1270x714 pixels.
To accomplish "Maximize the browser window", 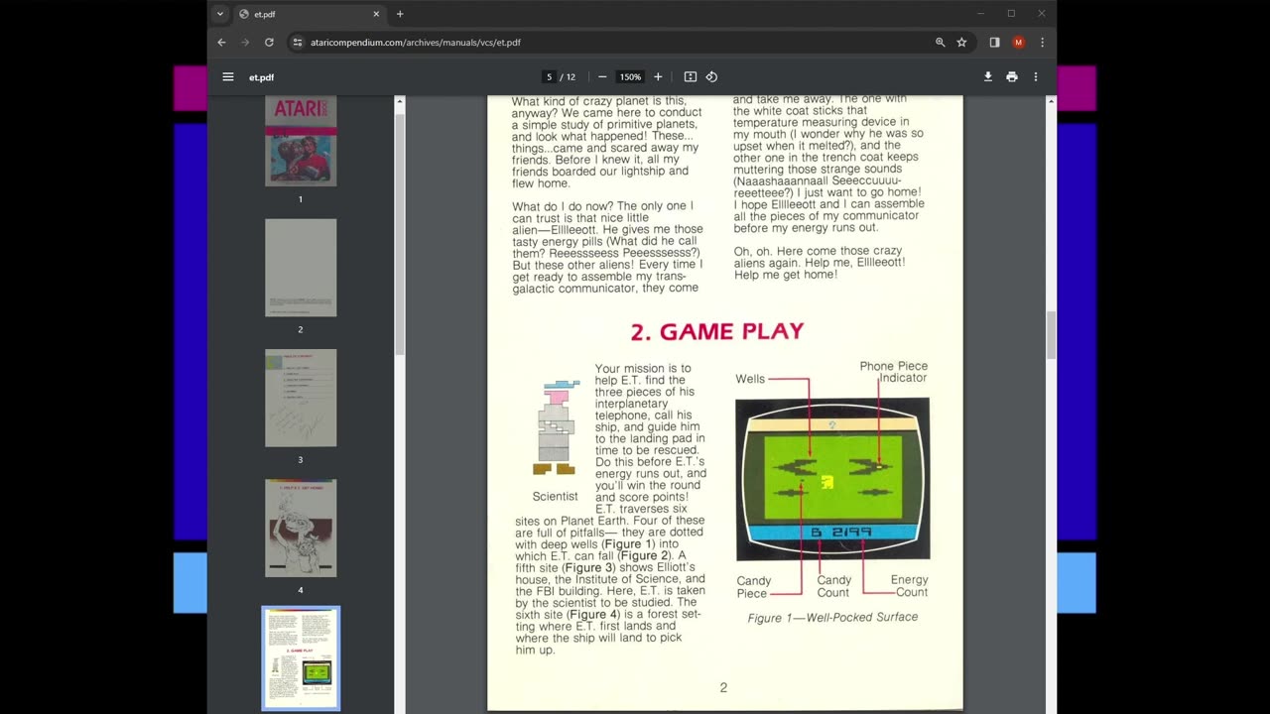I will 1011,14.
